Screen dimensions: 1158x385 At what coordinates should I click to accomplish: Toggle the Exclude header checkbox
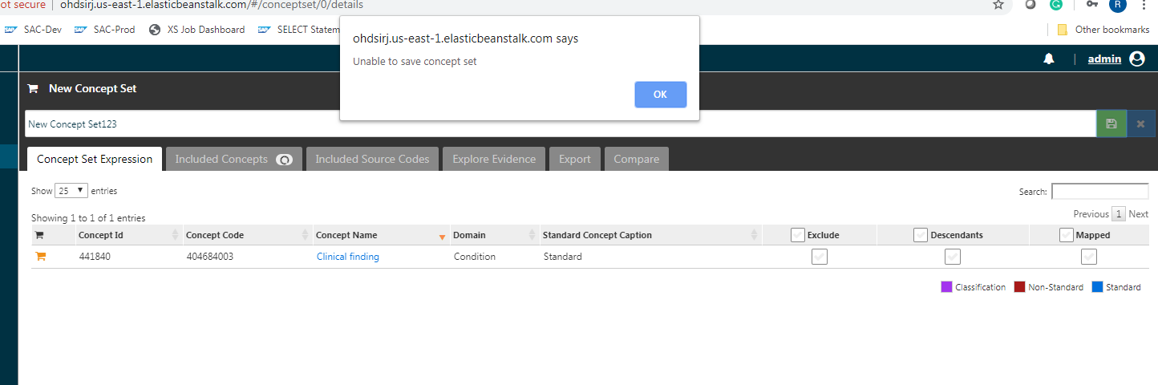click(x=798, y=235)
